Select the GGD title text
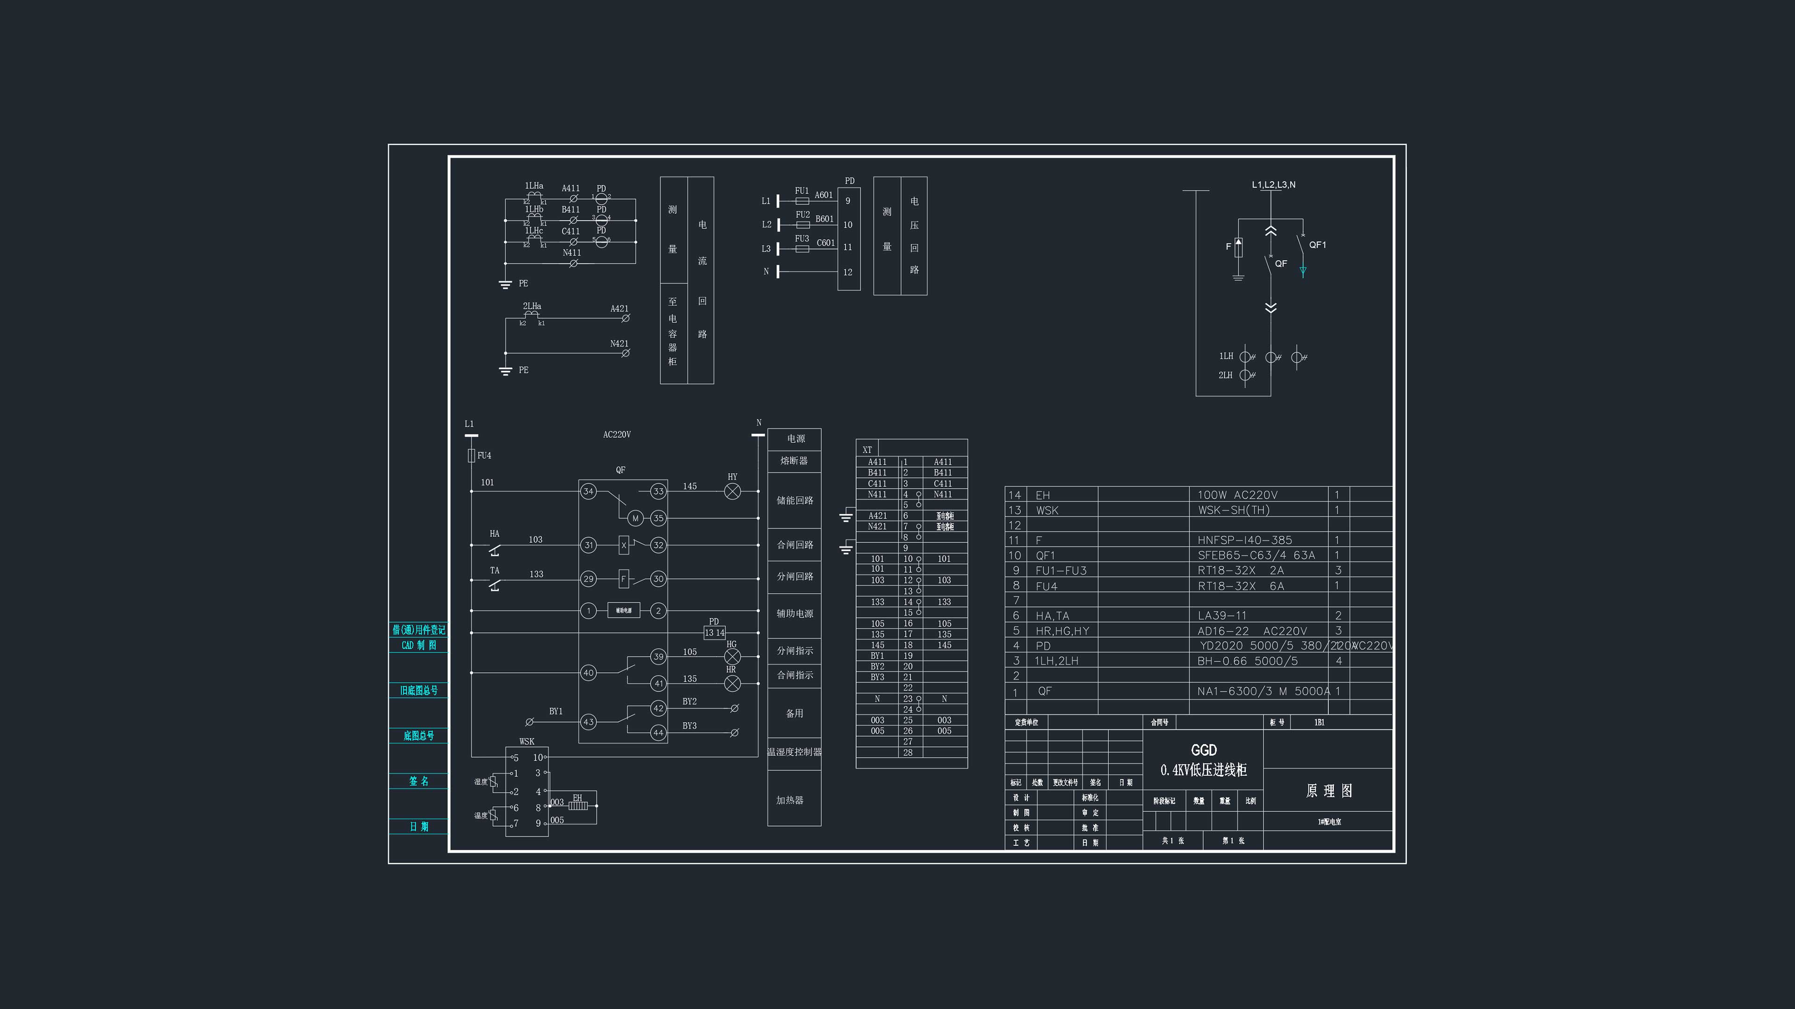Image resolution: width=1795 pixels, height=1009 pixels. coord(1203,750)
